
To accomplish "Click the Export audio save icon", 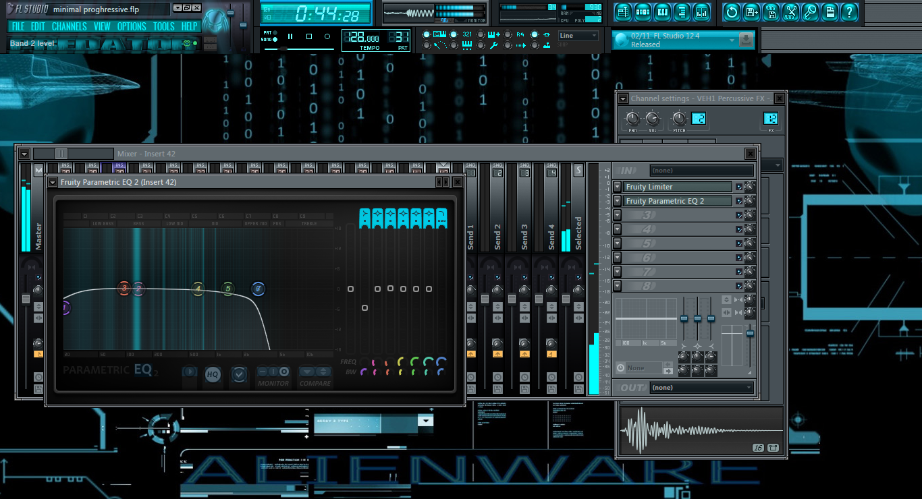I will [771, 11].
